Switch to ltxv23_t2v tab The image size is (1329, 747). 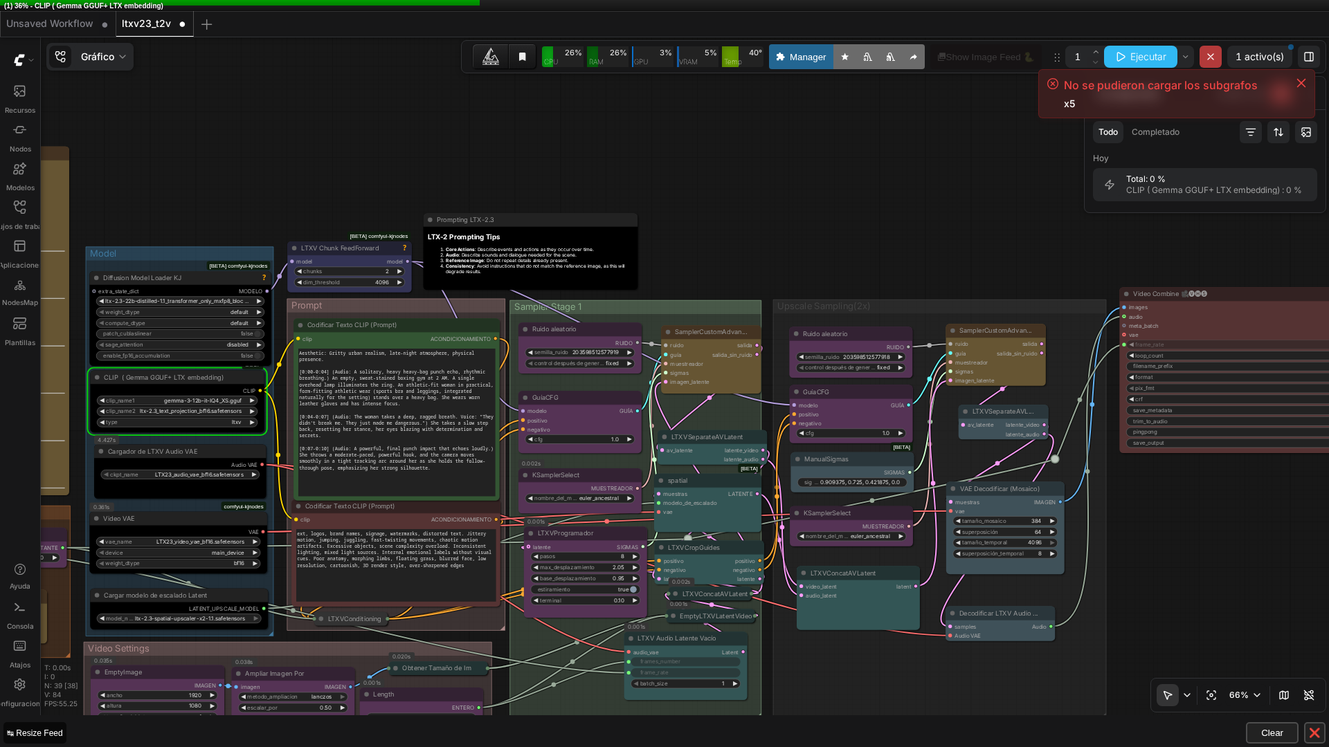[x=146, y=24]
